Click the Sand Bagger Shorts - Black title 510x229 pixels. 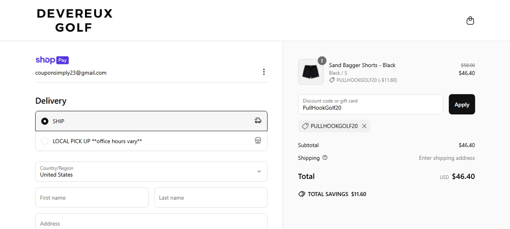362,65
